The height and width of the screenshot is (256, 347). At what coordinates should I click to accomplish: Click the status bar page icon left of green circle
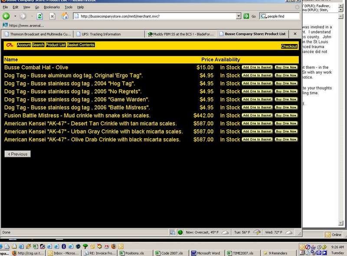pos(172,232)
